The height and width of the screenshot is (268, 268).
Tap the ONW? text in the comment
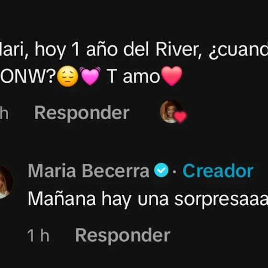pos(28,77)
